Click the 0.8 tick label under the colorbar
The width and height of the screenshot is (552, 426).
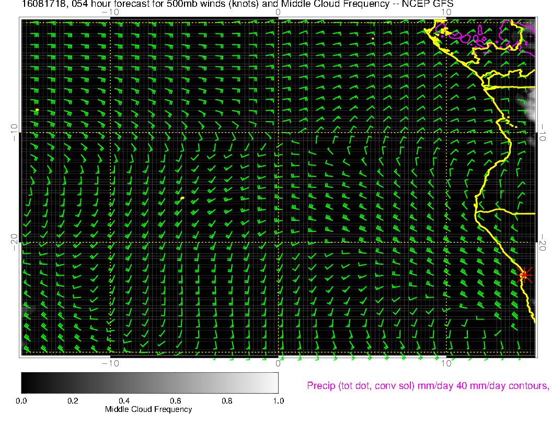pyautogui.click(x=227, y=401)
